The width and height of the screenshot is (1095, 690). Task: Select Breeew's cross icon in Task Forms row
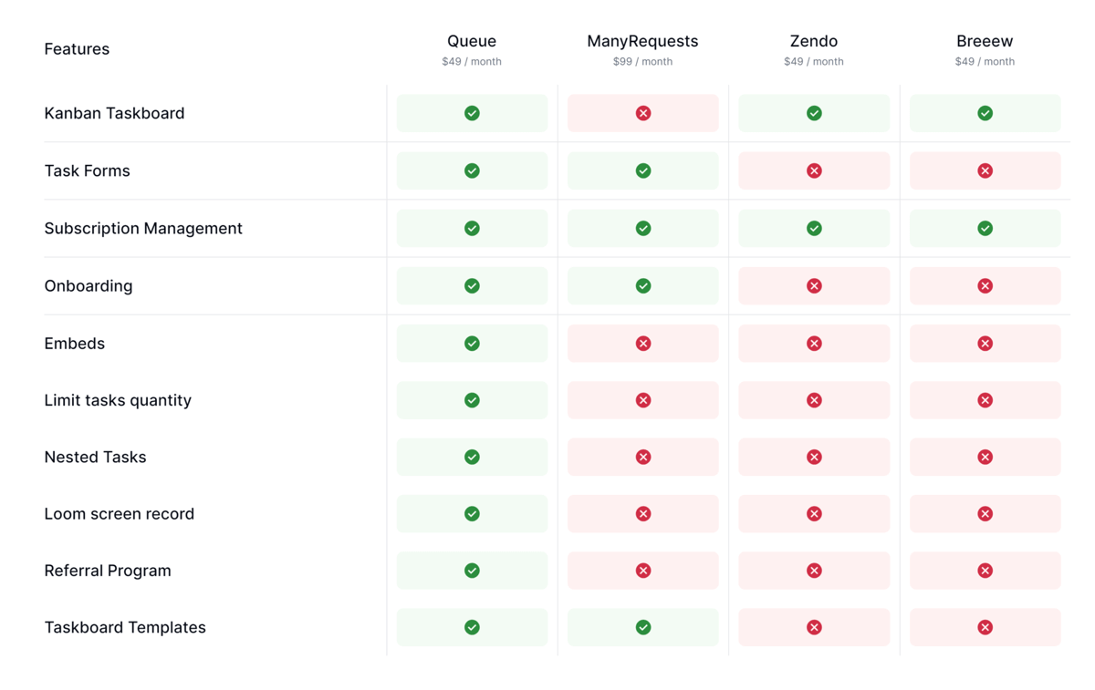[985, 170]
